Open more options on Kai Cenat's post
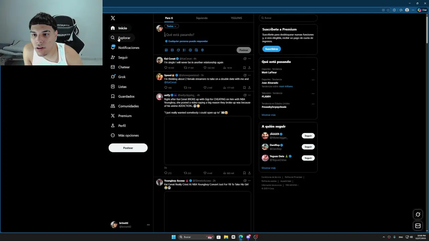This screenshot has height=241, width=429. click(249, 59)
